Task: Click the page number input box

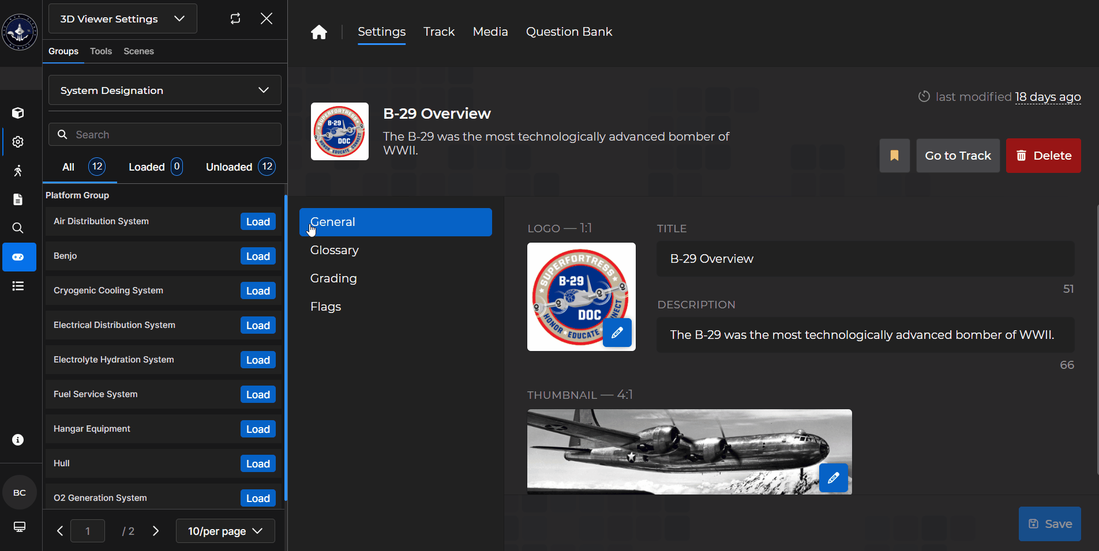Action: [x=88, y=531]
